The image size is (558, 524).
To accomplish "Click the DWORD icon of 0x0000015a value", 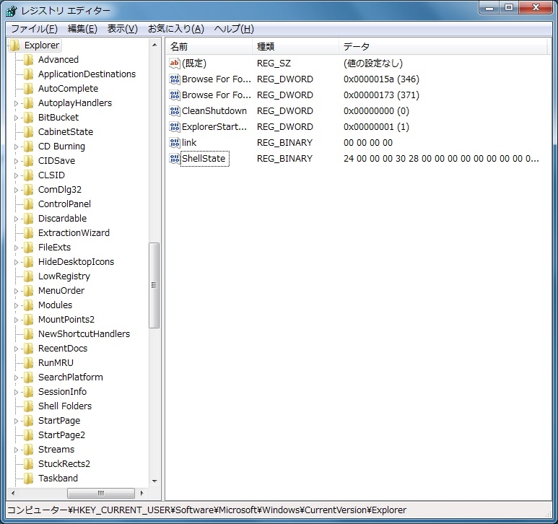I will [175, 79].
